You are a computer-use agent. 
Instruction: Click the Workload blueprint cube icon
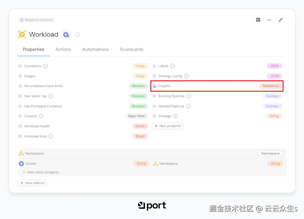tap(22, 34)
